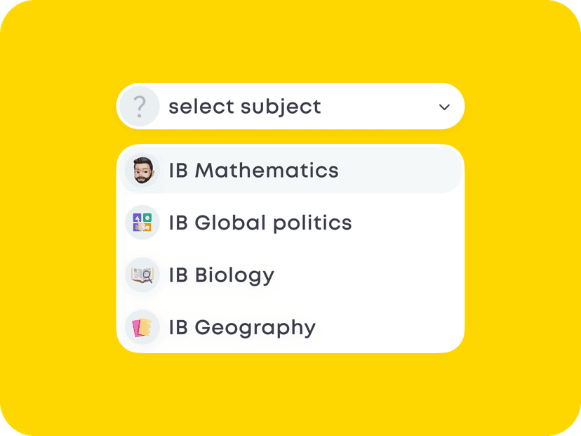Click the "IB Geography" text label
The height and width of the screenshot is (436, 581).
pos(242,327)
